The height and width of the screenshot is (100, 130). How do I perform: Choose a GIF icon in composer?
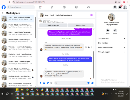coord(51,83)
